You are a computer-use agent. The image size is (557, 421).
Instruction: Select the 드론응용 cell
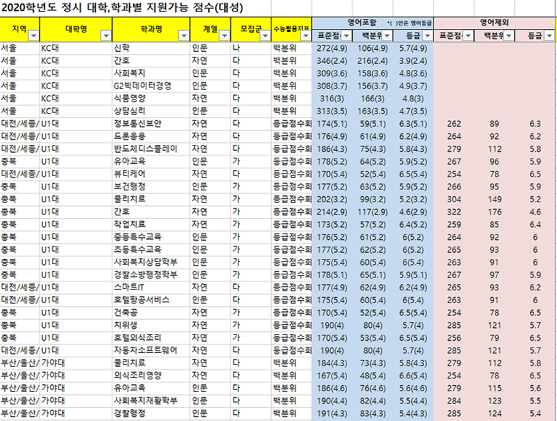point(151,136)
